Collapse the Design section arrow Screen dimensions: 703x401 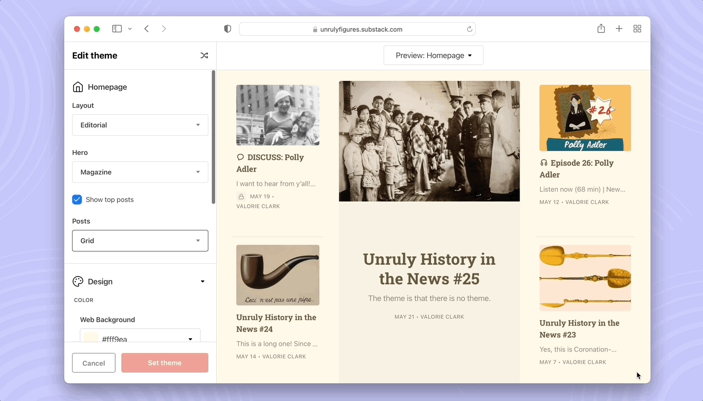[202, 281]
